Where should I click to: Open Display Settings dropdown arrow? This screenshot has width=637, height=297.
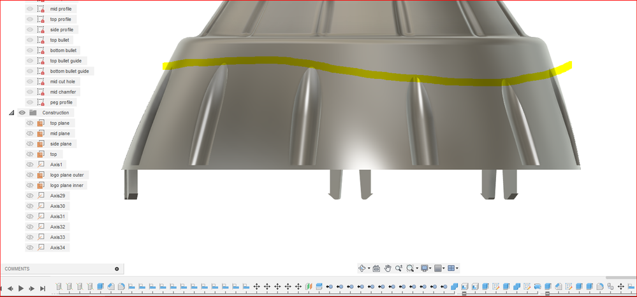[x=430, y=268]
